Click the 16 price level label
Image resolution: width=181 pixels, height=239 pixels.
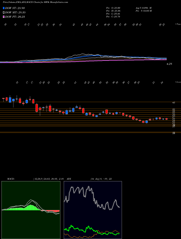click(x=173, y=133)
